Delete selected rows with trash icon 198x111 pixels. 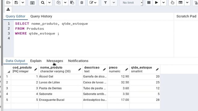point(82,2)
